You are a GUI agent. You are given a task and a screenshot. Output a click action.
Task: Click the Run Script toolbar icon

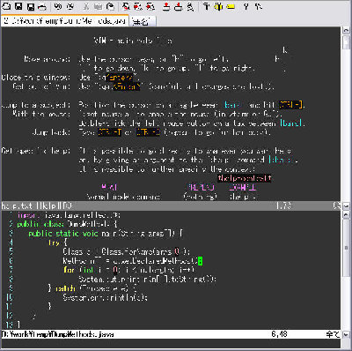(x=190, y=6)
